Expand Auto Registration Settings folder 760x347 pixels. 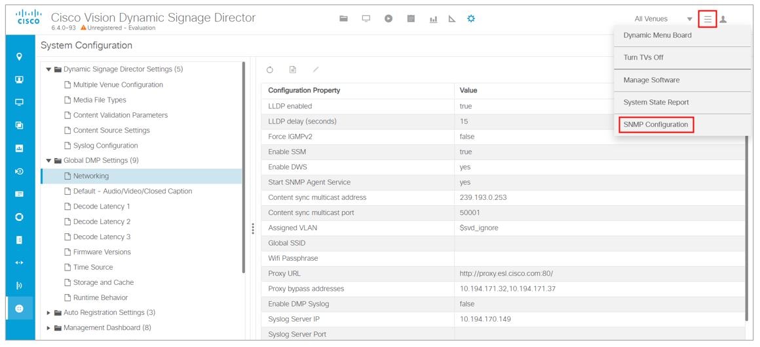point(48,312)
